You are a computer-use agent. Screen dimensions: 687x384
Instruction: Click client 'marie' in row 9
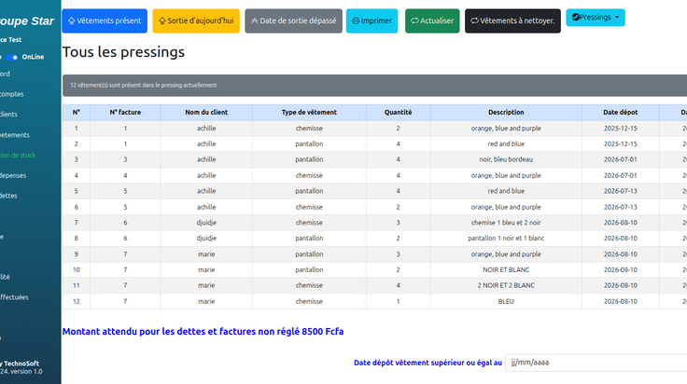206,254
